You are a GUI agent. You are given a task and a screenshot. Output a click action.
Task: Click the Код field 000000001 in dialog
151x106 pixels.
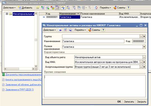[139, 41]
